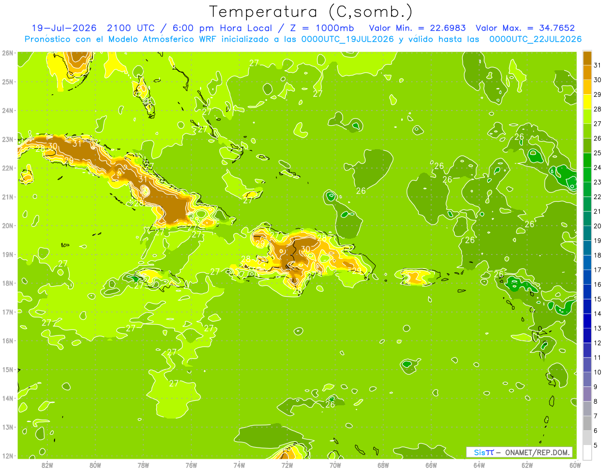Click the '24N' latitude tick label
Image resolution: width=611 pixels, height=472 pixels.
click(x=8, y=110)
